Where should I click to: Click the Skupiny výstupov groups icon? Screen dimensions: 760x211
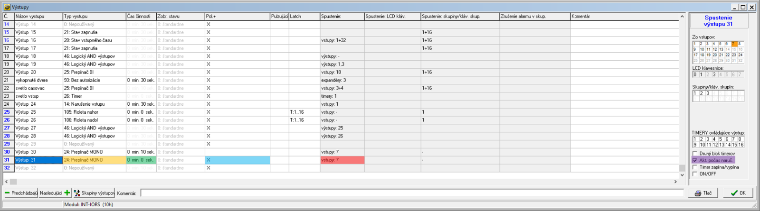tap(77, 193)
